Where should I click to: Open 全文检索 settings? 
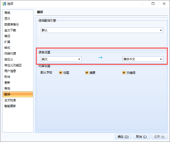point(18,100)
